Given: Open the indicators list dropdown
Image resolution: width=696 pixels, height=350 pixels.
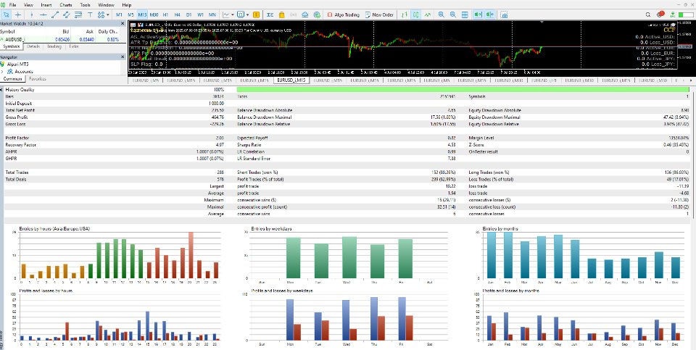Looking at the screenshot, I should point(228,14).
